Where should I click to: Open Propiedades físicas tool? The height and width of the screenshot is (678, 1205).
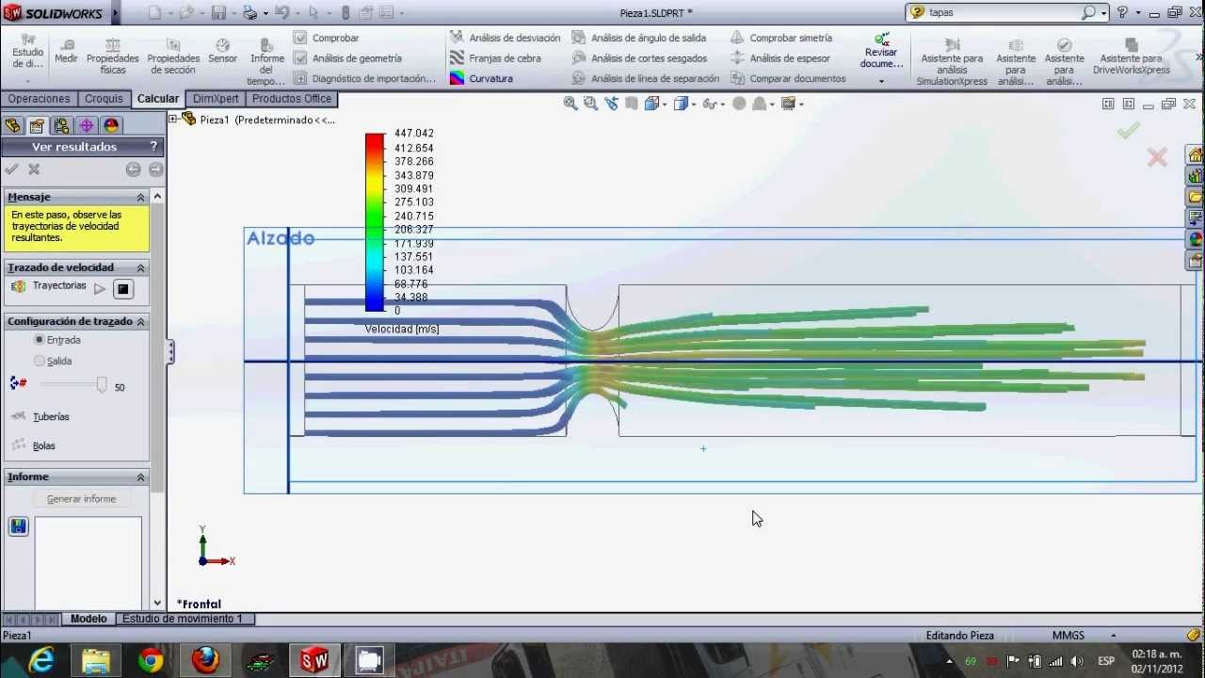tap(113, 56)
